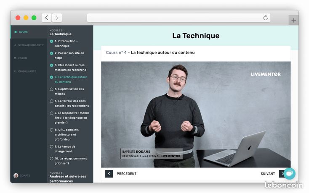This screenshot has width=309, height=193.
Task: Open lesson 10 La récap, comment prioriser
Action: tap(71, 161)
